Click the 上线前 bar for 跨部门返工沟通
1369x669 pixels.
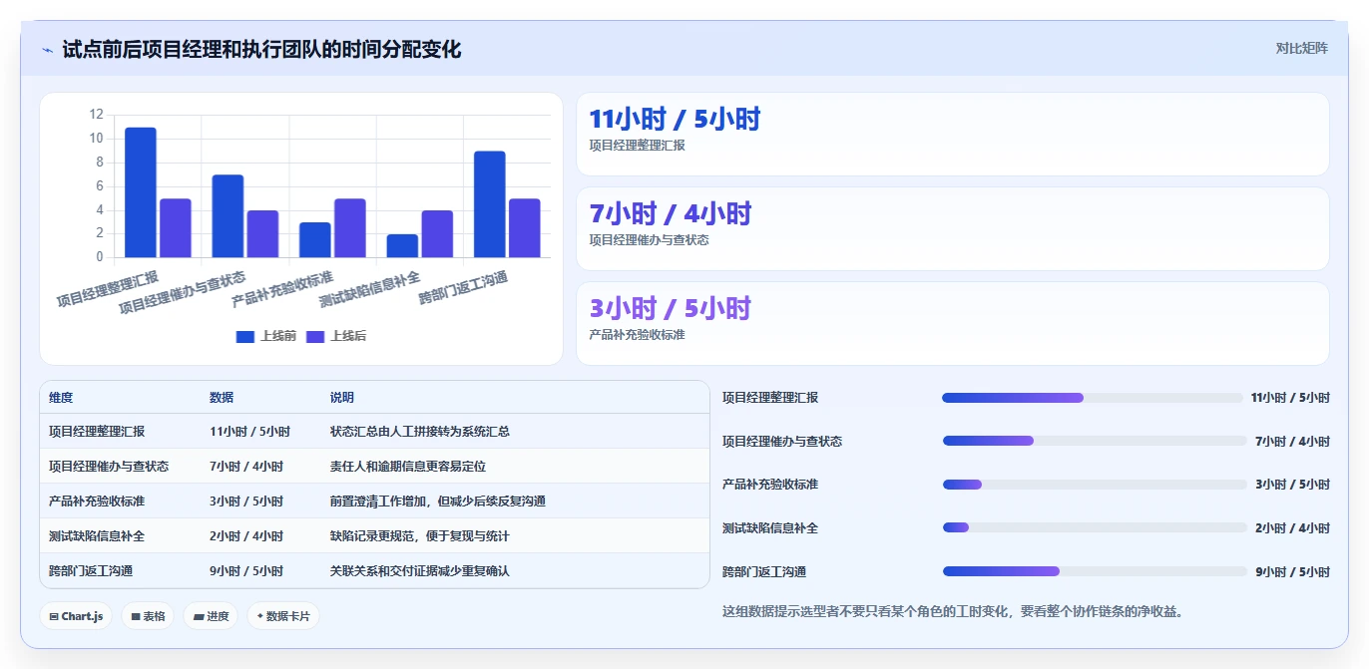(490, 204)
